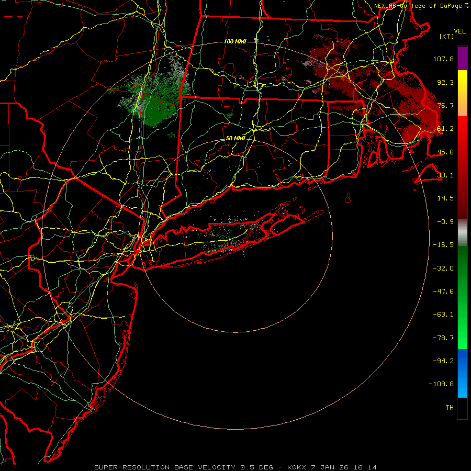Click the -78.7 value on velocity scale
Image resolution: width=471 pixels, height=471 pixels.
click(443, 338)
